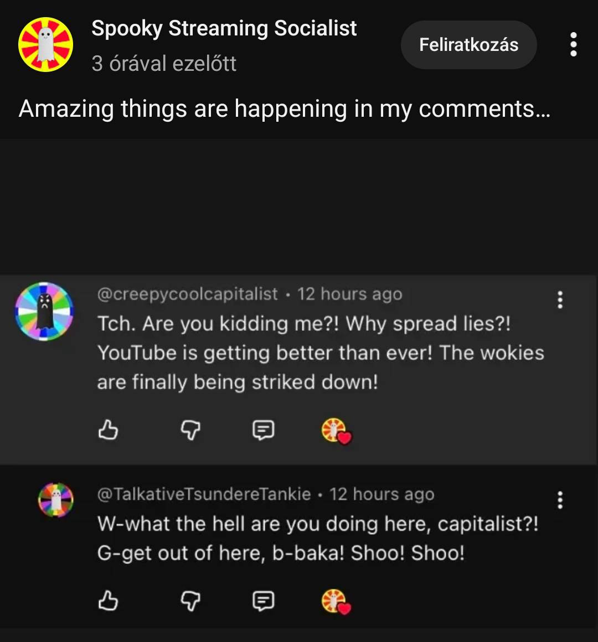Tap the Spooky Streaming Socialist channel avatar
The height and width of the screenshot is (642, 598).
45,44
